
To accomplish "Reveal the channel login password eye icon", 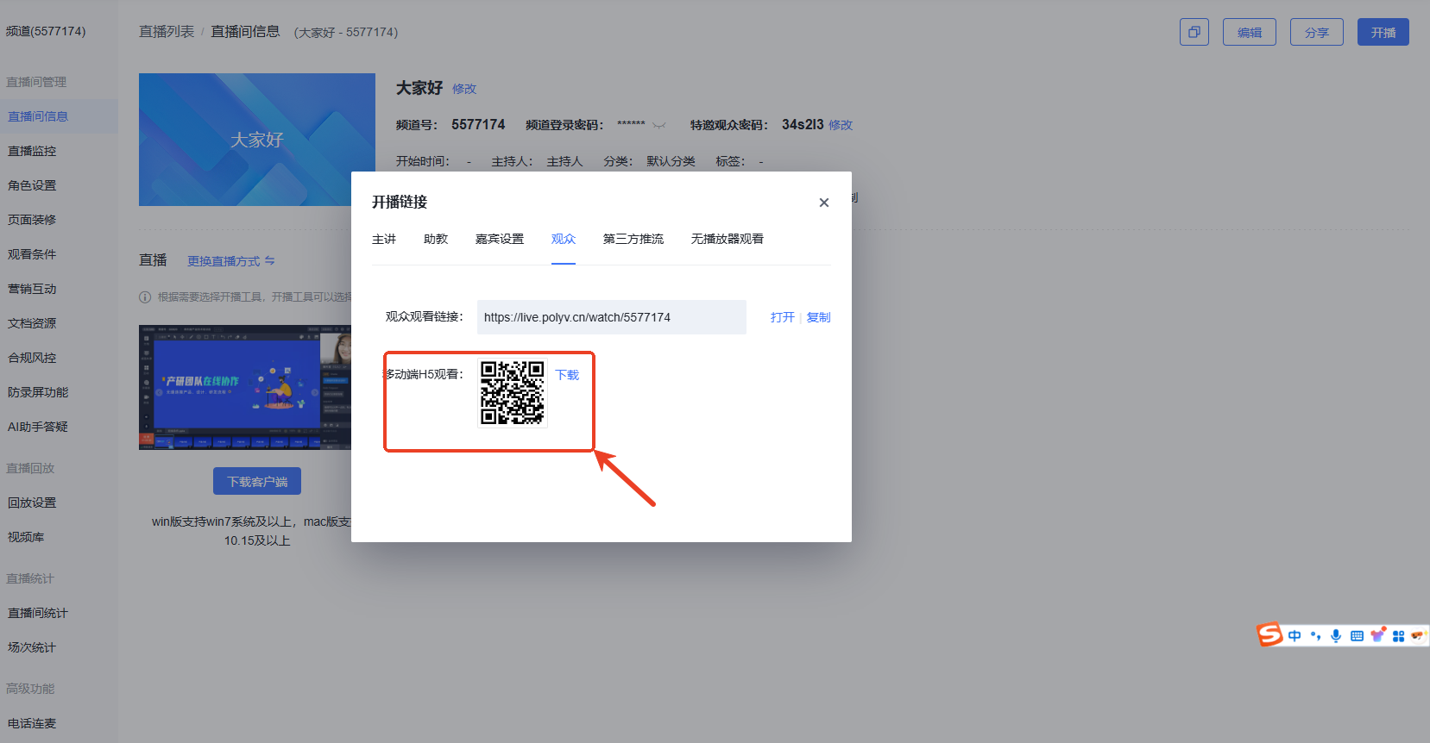I will [659, 126].
